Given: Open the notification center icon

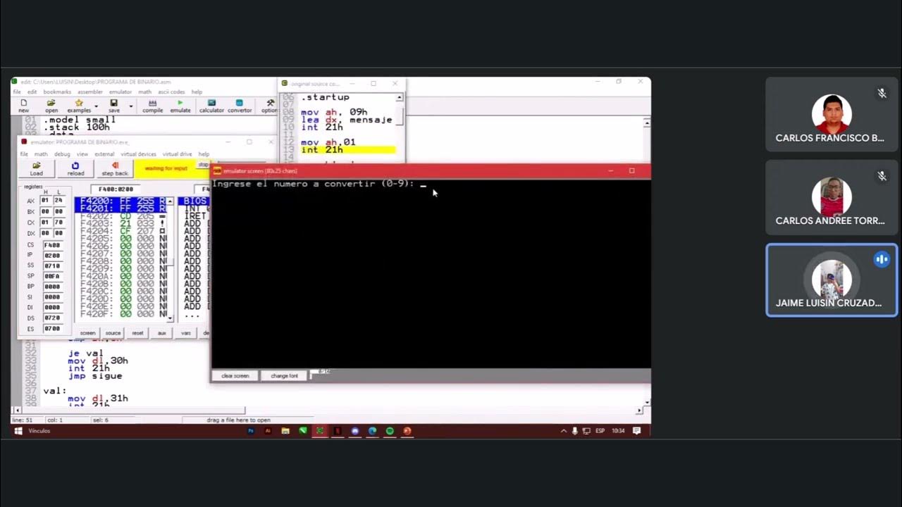Looking at the screenshot, I should coord(637,431).
